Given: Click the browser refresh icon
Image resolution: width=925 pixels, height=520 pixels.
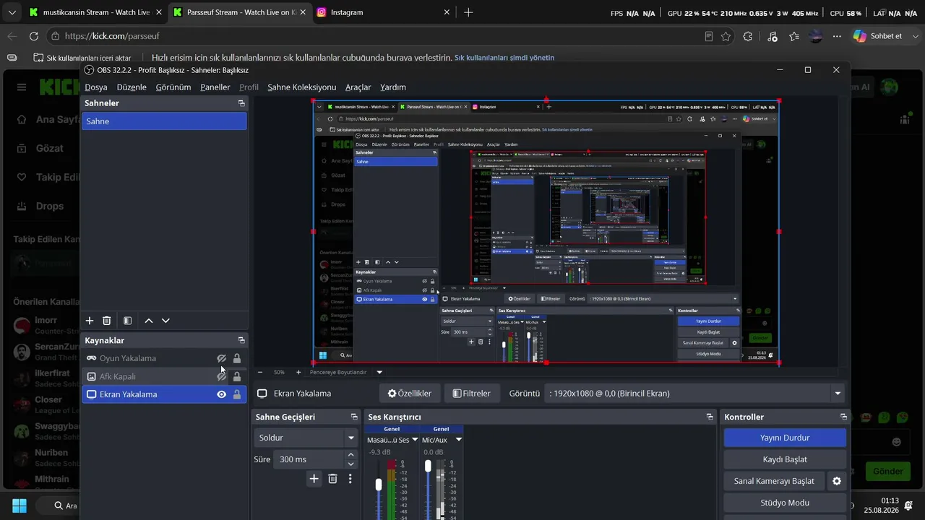Looking at the screenshot, I should [34, 36].
